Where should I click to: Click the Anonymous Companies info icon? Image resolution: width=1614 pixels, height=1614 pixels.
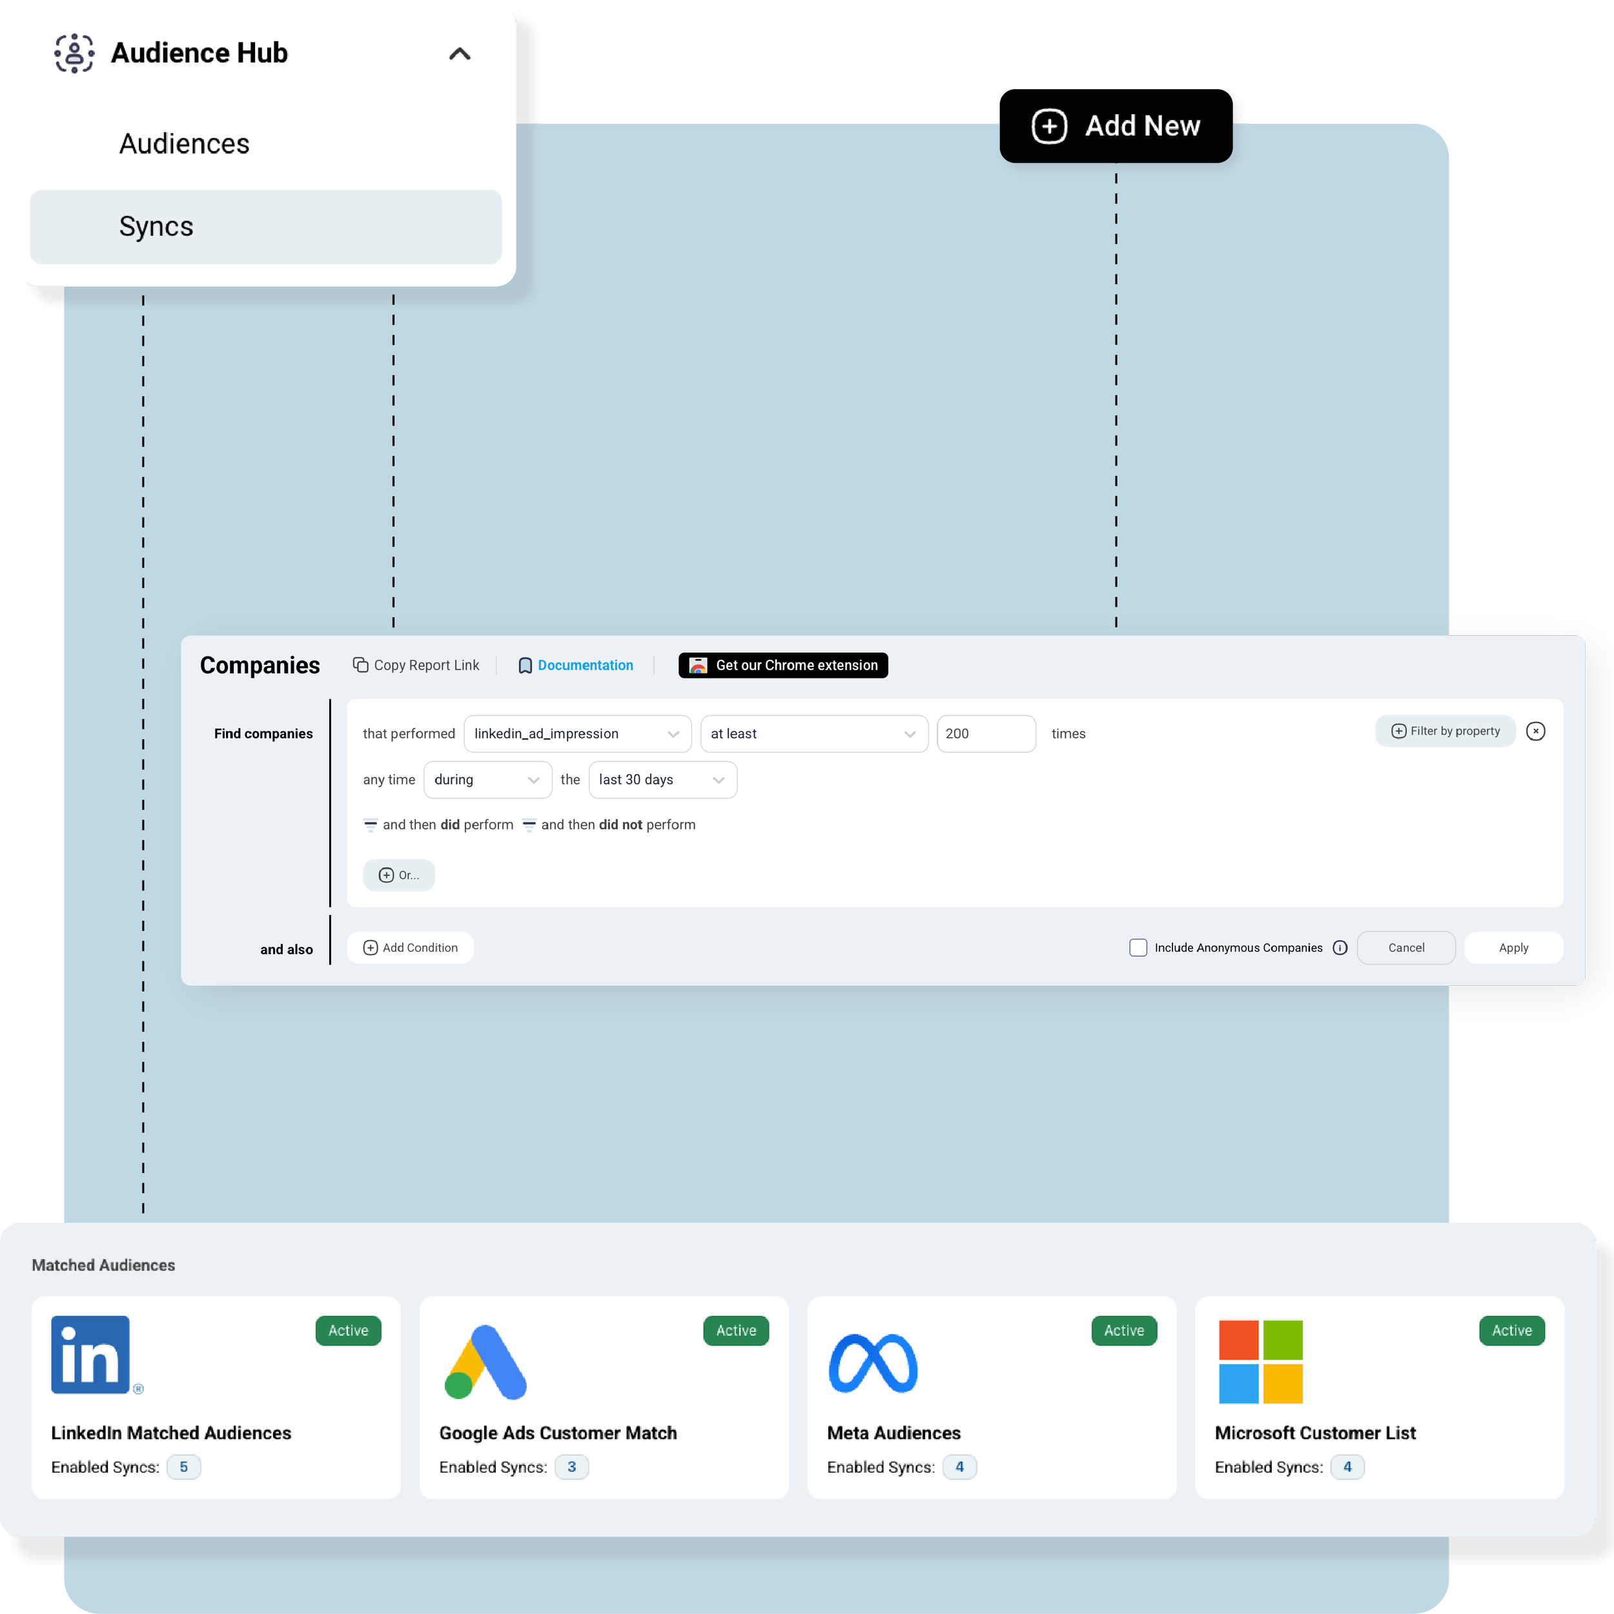coord(1340,947)
